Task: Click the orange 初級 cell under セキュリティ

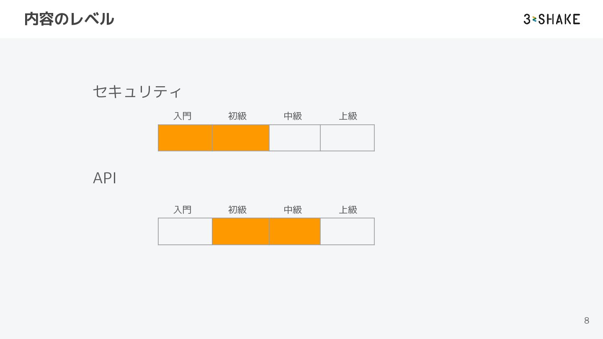Action: tap(241, 138)
